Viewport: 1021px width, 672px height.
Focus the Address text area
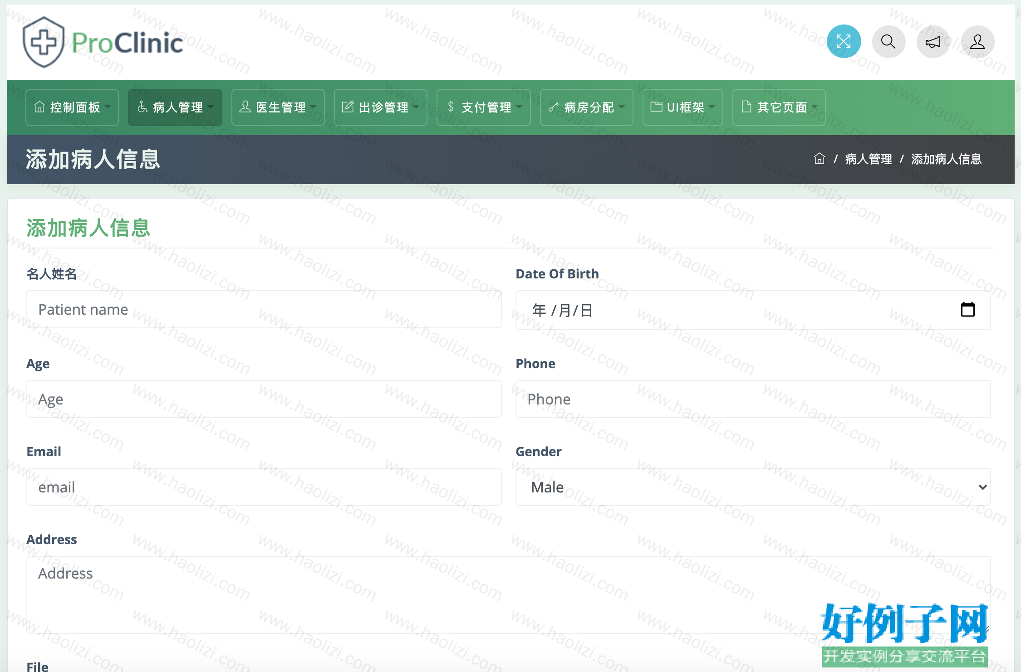pos(508,595)
